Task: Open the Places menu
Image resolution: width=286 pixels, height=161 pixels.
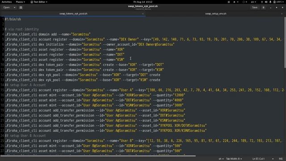Action: [20, 2]
